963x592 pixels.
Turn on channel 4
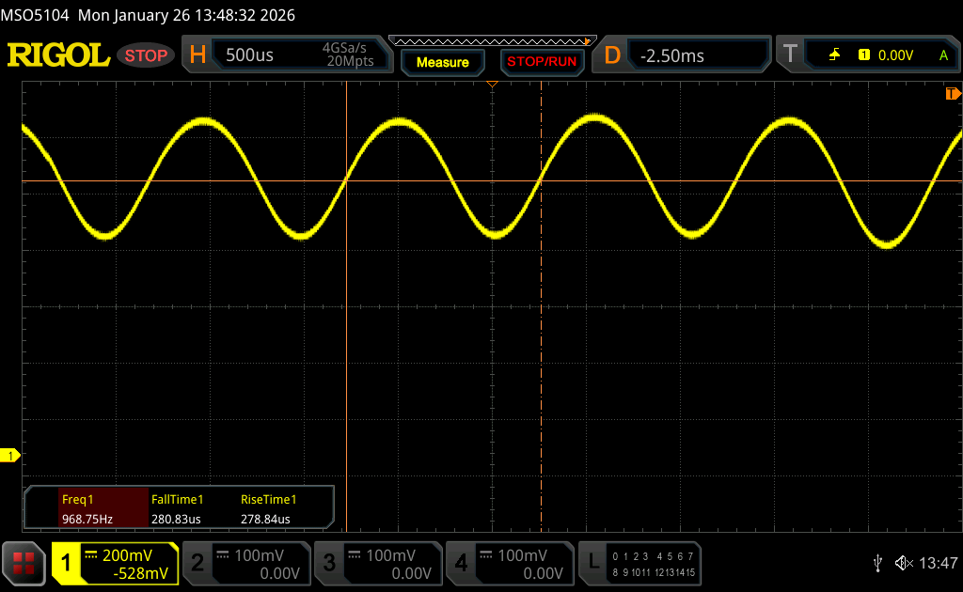(509, 563)
